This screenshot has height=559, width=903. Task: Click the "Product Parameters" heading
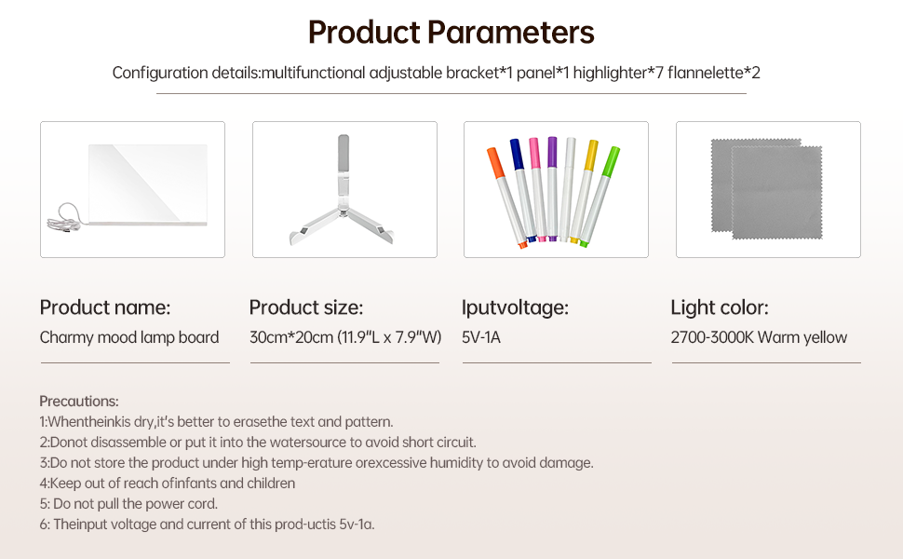coord(451,33)
